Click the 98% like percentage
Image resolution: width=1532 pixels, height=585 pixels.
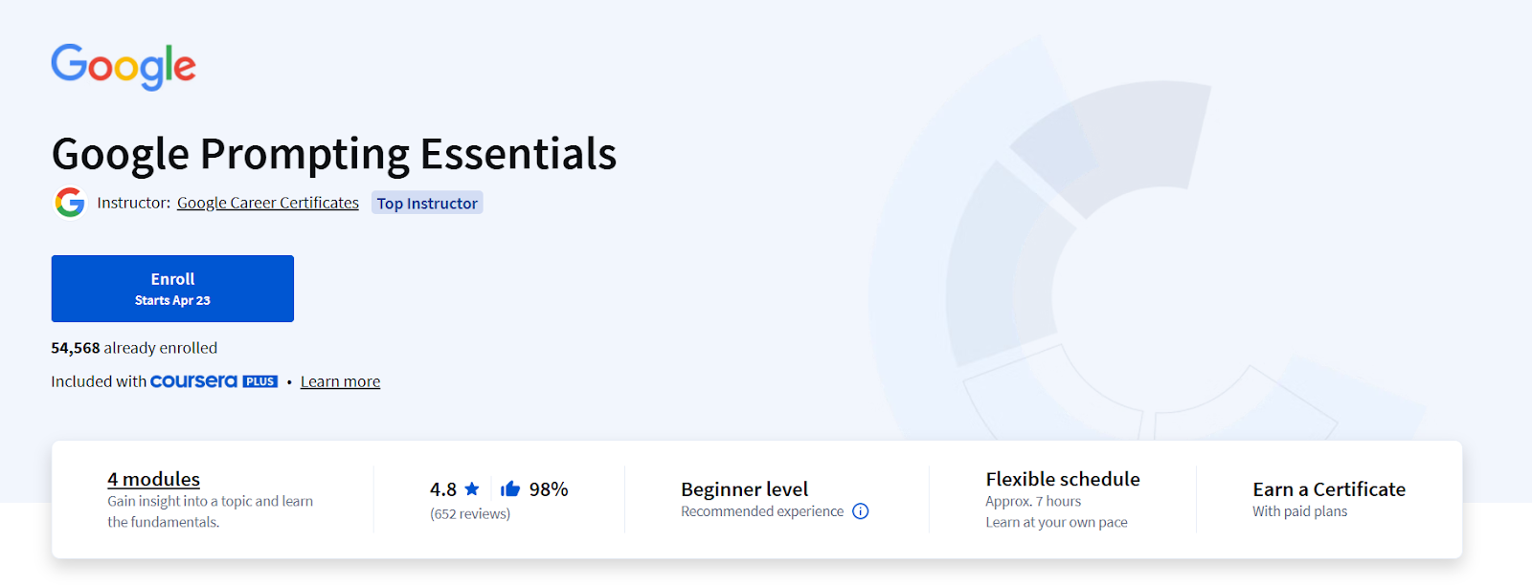[549, 489]
